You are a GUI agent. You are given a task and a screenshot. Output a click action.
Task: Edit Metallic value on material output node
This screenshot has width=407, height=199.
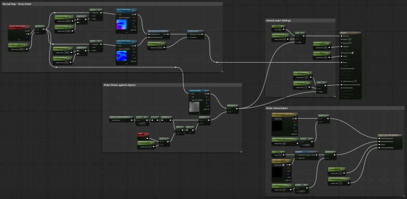point(350,39)
